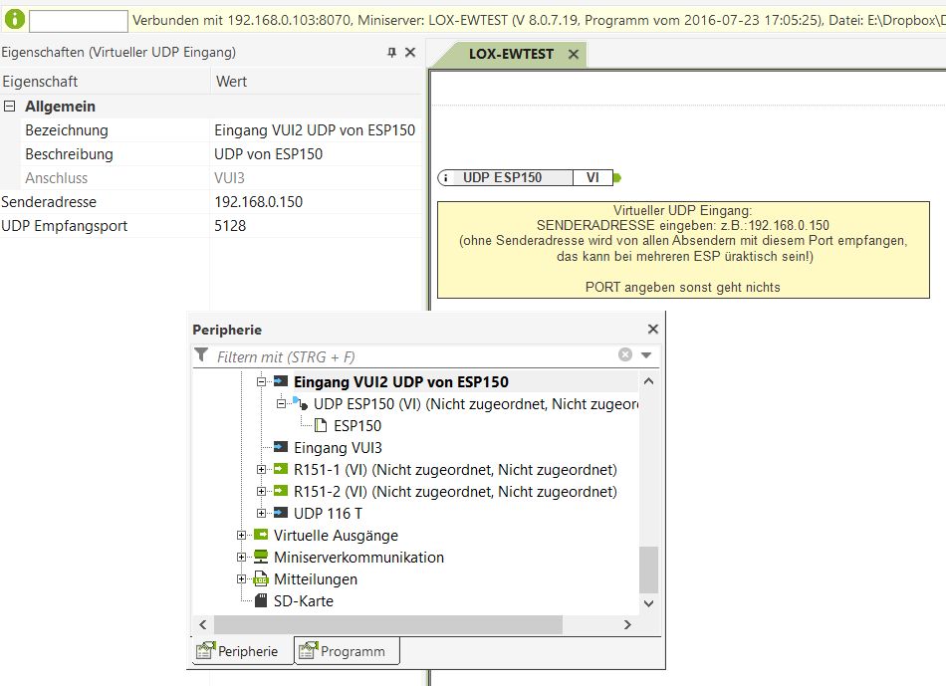Select the Eingang VUI3 tree item
The height and width of the screenshot is (686, 946).
tap(338, 448)
